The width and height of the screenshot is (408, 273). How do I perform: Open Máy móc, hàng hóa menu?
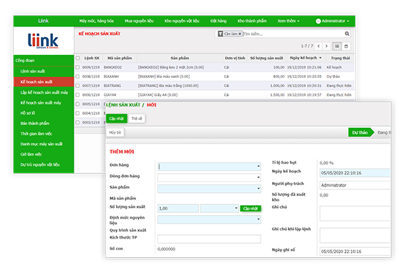tap(97, 21)
